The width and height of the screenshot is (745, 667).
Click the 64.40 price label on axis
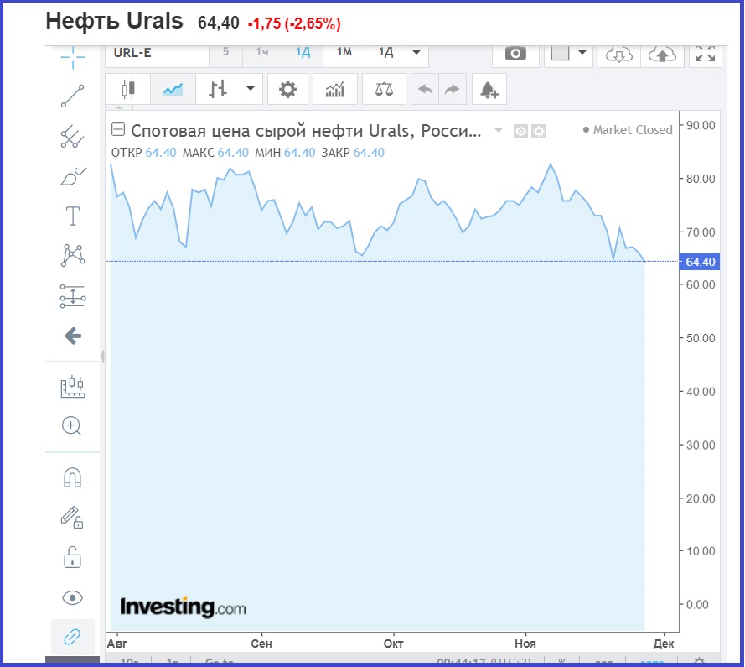[x=700, y=262]
